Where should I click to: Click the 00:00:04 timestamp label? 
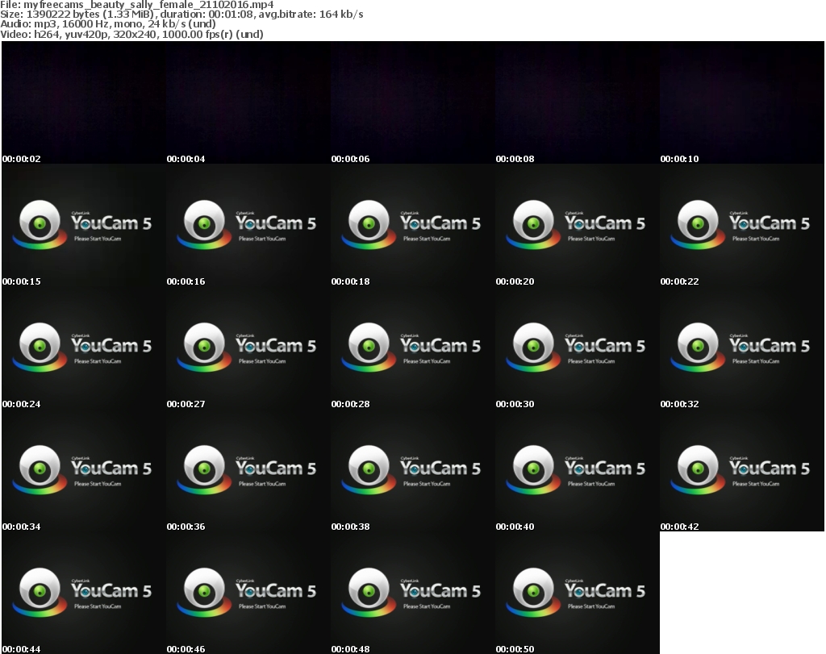pos(186,159)
